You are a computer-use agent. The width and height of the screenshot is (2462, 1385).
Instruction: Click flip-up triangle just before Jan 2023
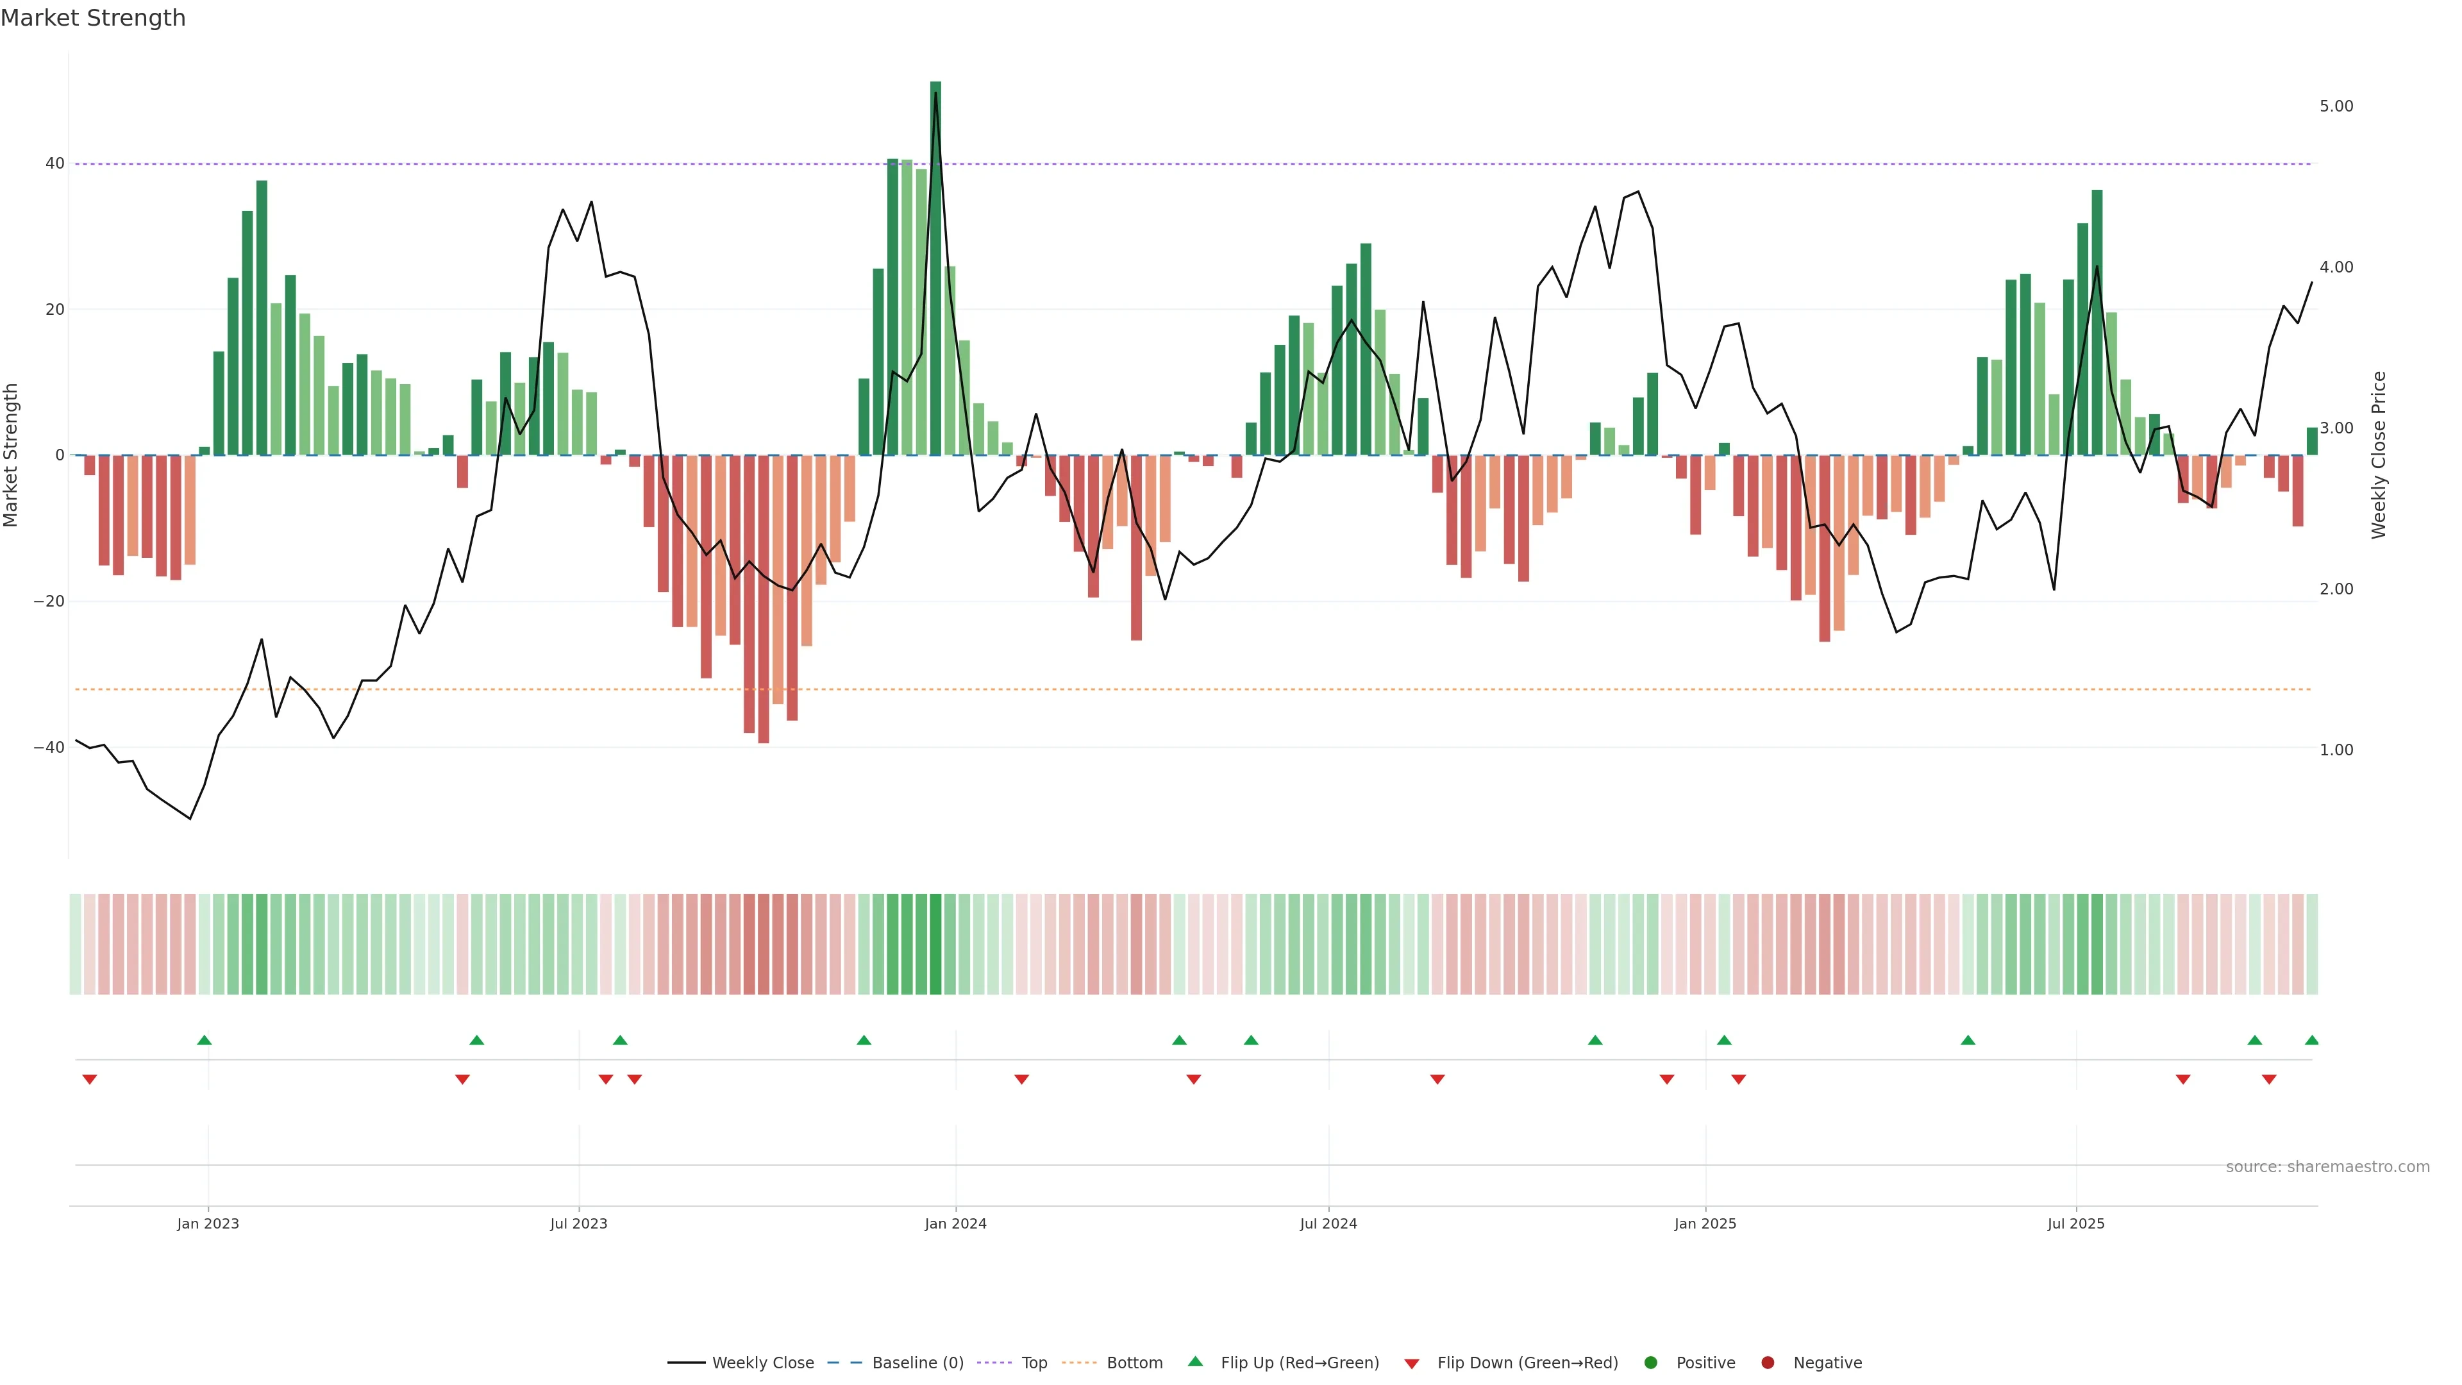pyautogui.click(x=204, y=1040)
